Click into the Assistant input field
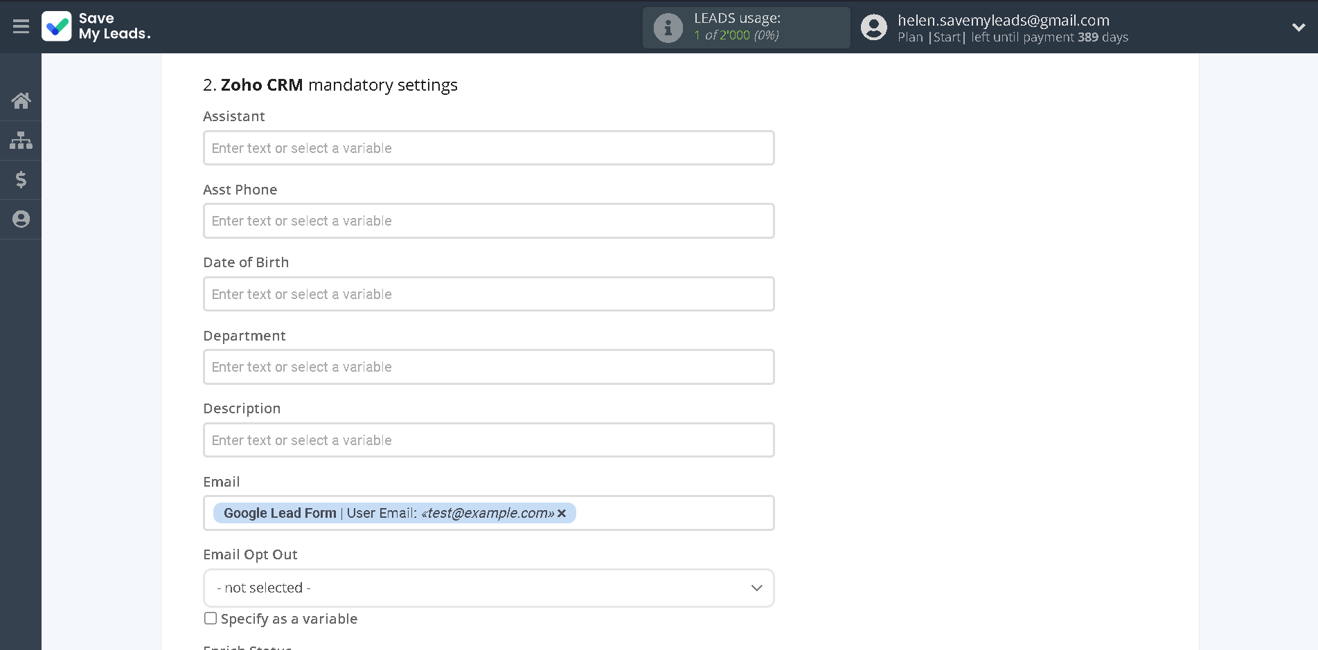This screenshot has height=650, width=1318. point(488,148)
